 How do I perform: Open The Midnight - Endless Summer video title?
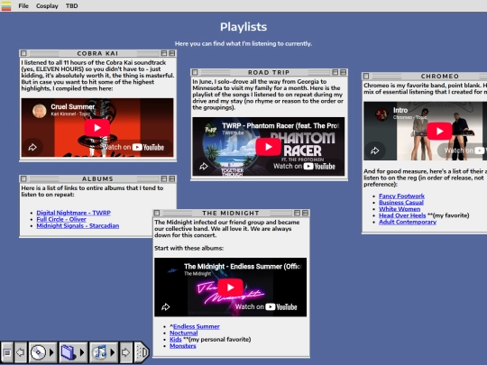click(x=243, y=266)
